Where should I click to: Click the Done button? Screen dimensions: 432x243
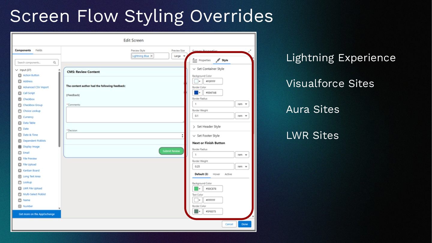coord(245,224)
